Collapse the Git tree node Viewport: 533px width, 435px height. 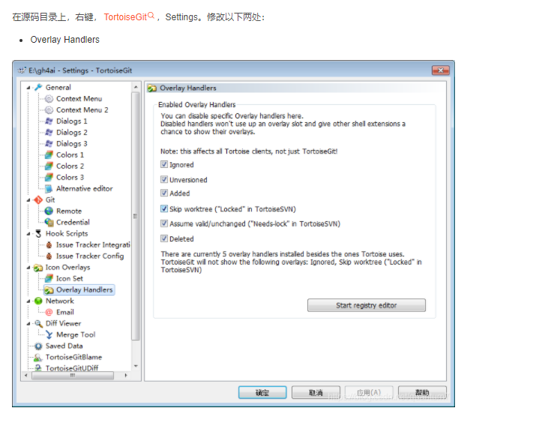[x=28, y=200]
